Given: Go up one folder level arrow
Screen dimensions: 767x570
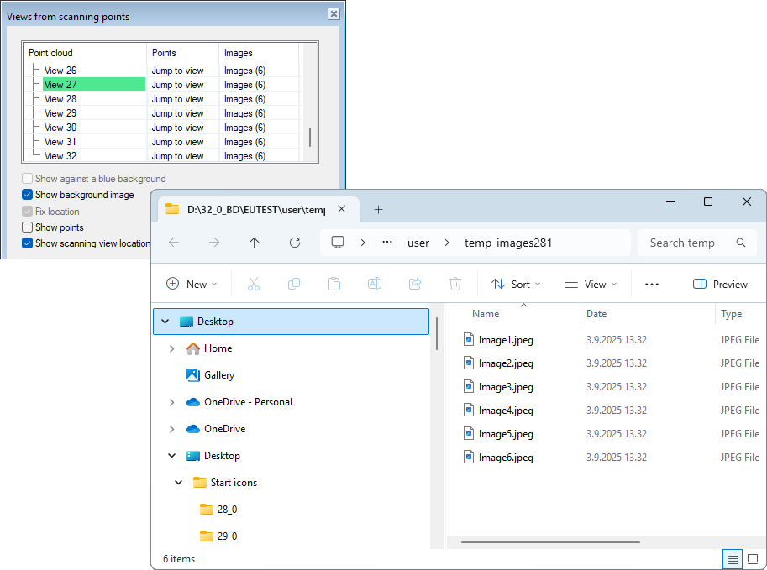Looking at the screenshot, I should tap(255, 243).
